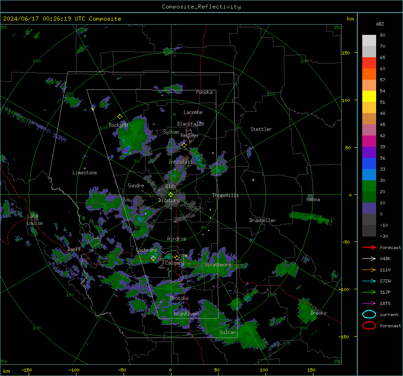The width and height of the screenshot is (403, 376).
Task: Click the white asterisk marker above Limestone
Action: point(85,169)
